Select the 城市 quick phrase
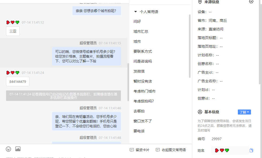The height and width of the screenshot is (158, 262). 137,41
